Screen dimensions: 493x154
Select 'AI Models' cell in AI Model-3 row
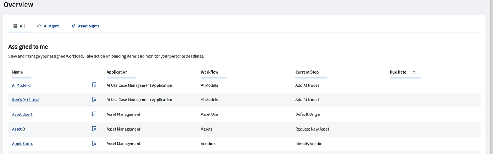209,85
